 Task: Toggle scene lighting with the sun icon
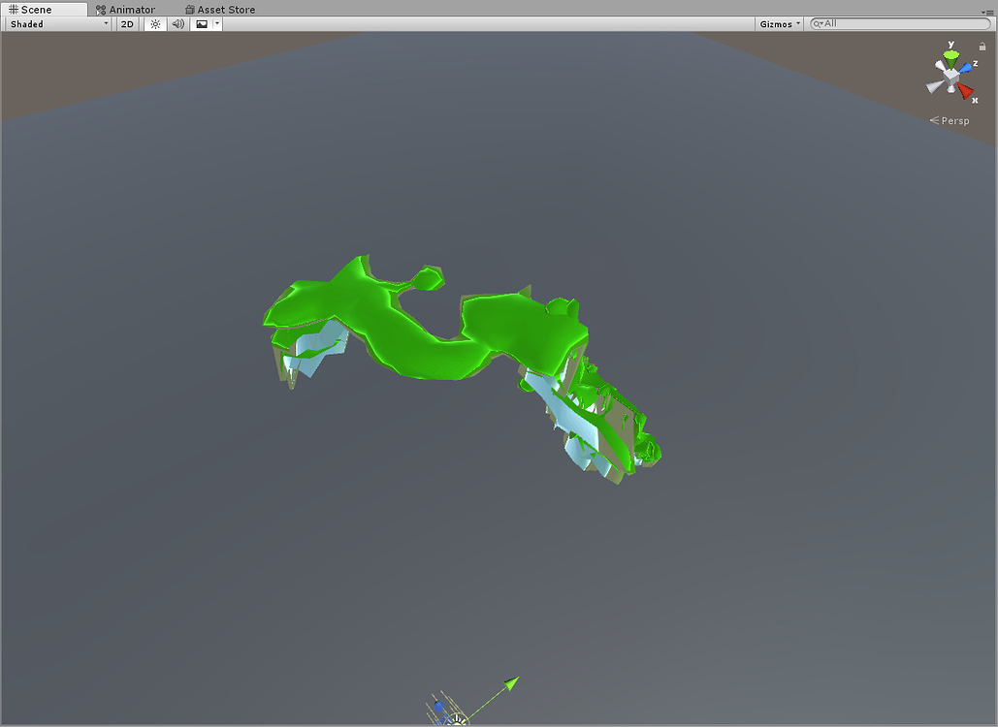pos(153,23)
